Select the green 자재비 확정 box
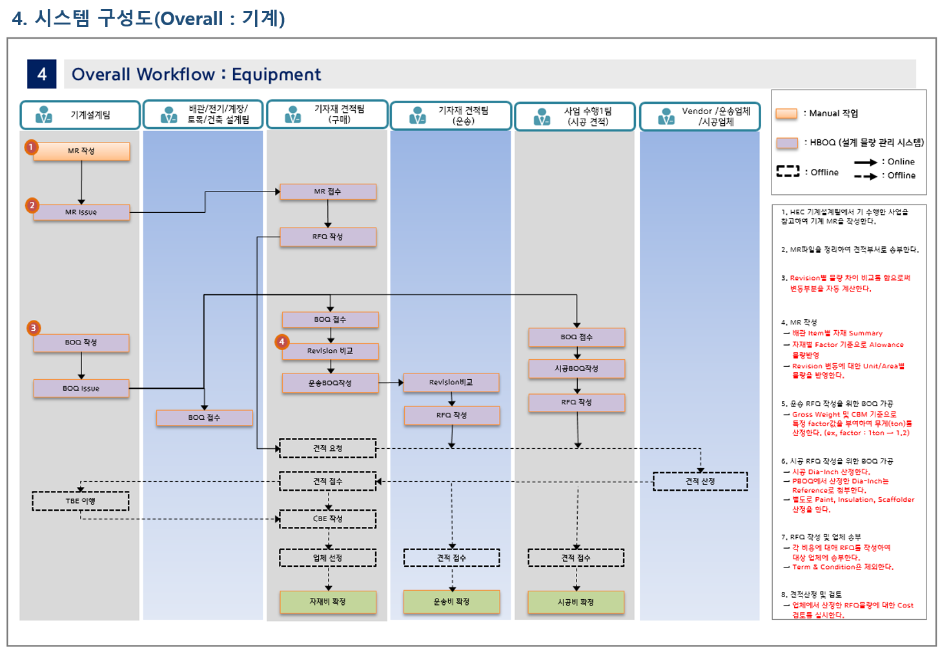The image size is (940, 652). click(328, 602)
